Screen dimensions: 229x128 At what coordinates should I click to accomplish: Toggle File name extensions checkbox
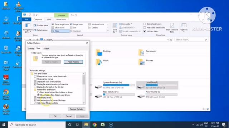click(x=145, y=28)
